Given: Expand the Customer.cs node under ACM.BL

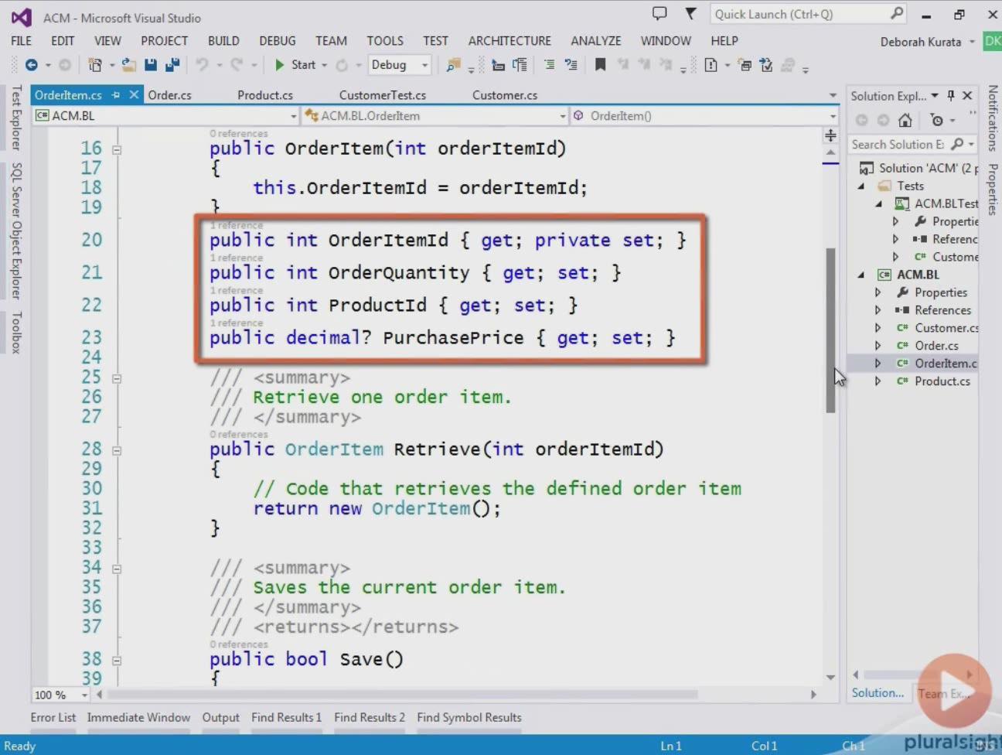Looking at the screenshot, I should (x=878, y=328).
